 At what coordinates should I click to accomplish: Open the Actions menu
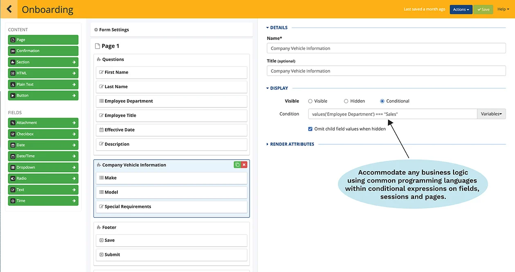[461, 9]
